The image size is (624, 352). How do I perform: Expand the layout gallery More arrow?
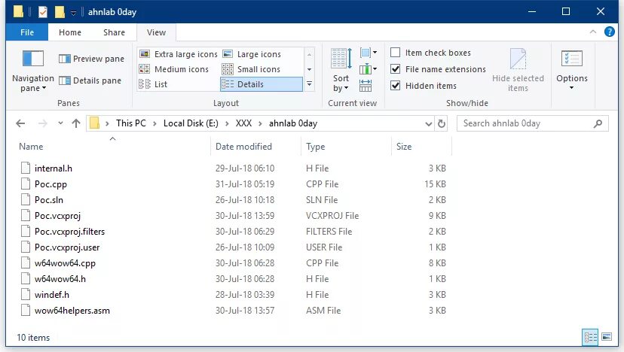309,84
